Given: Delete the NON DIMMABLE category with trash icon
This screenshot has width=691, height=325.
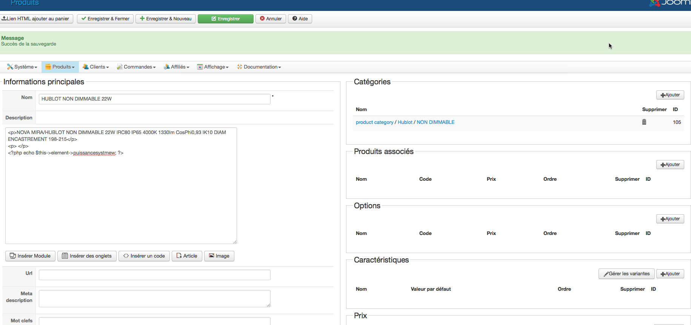Looking at the screenshot, I should point(644,122).
